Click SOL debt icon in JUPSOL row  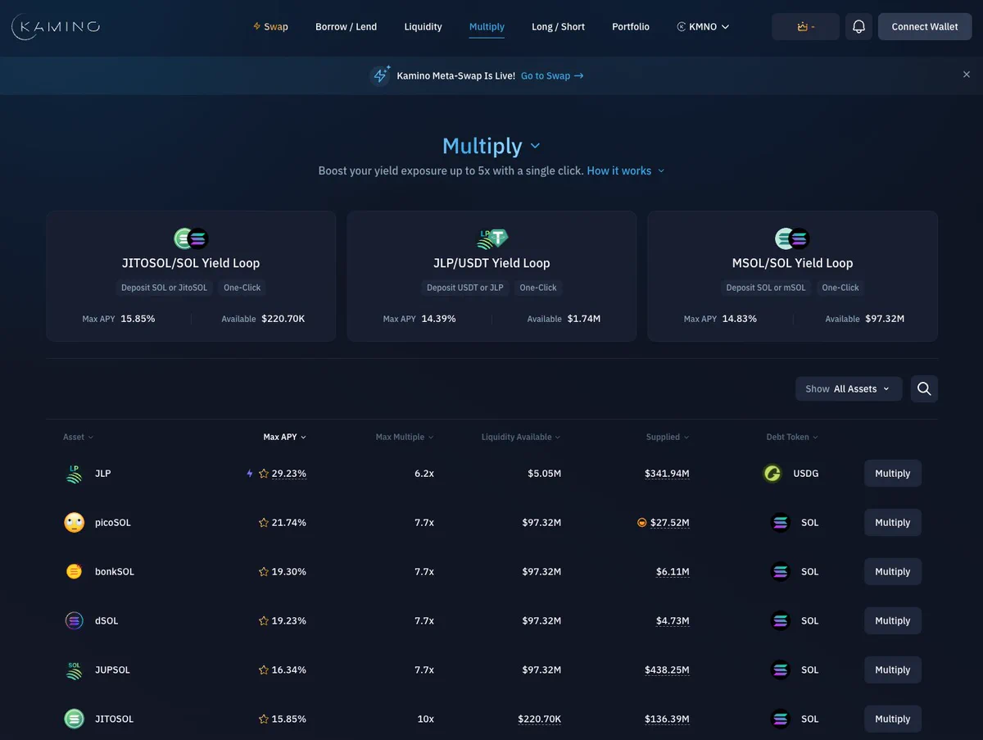tap(781, 670)
